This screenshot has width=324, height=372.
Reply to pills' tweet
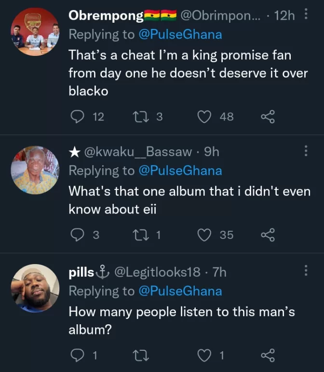pos(77,356)
